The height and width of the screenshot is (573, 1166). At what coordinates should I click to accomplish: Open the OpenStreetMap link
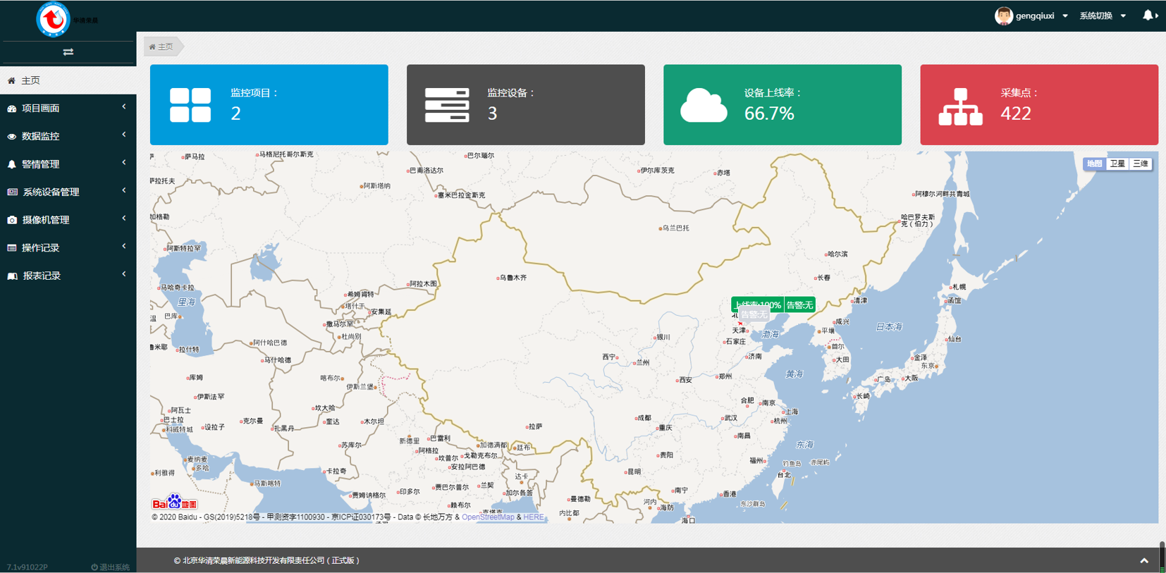pos(488,517)
